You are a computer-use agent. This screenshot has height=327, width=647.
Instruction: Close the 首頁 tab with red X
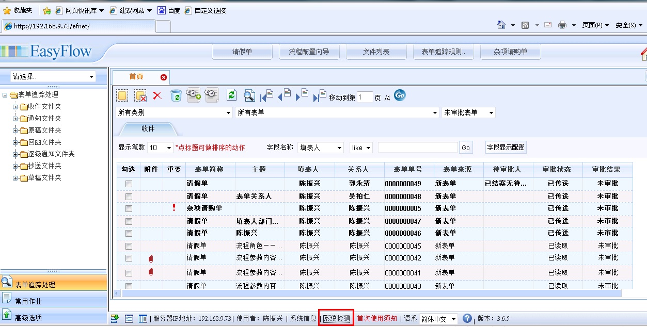tap(164, 77)
